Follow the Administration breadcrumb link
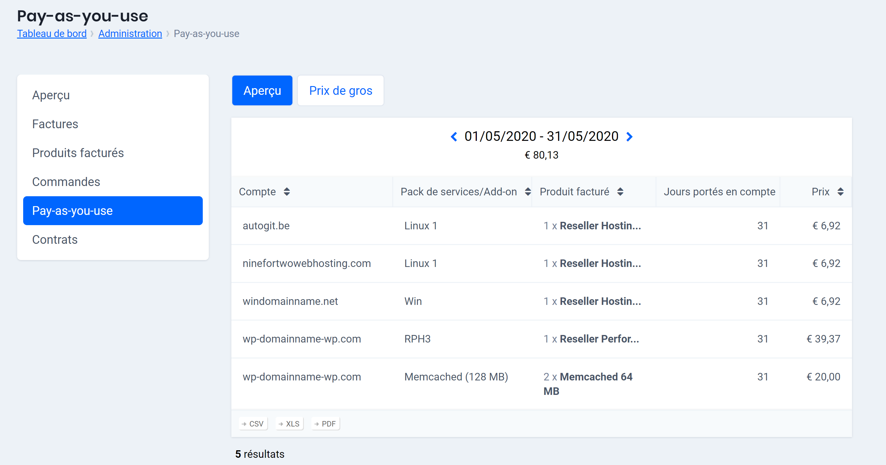Screen dimensions: 886x465 (x=130, y=34)
